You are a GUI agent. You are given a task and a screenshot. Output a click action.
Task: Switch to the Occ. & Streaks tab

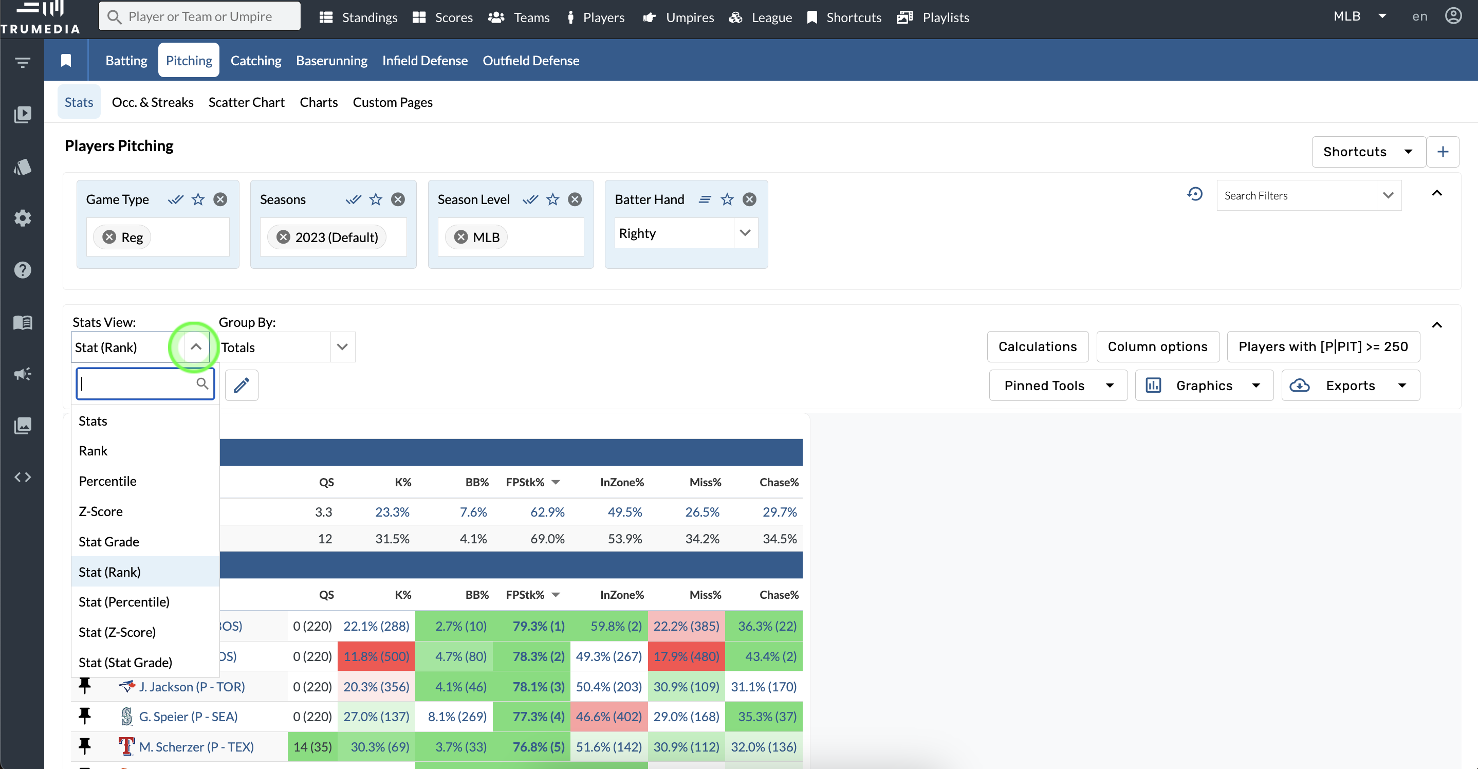tap(152, 102)
